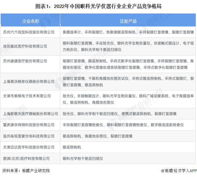Select 天津市索维电子技术有限公司 company cell
This screenshot has height=177, width=197.
[x=30, y=99]
